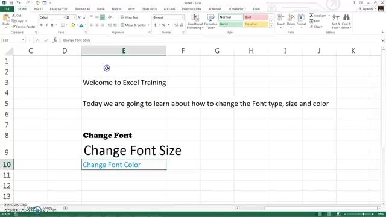Toggle Center horizontal alignment
The width and height of the screenshot is (386, 217).
96,25
